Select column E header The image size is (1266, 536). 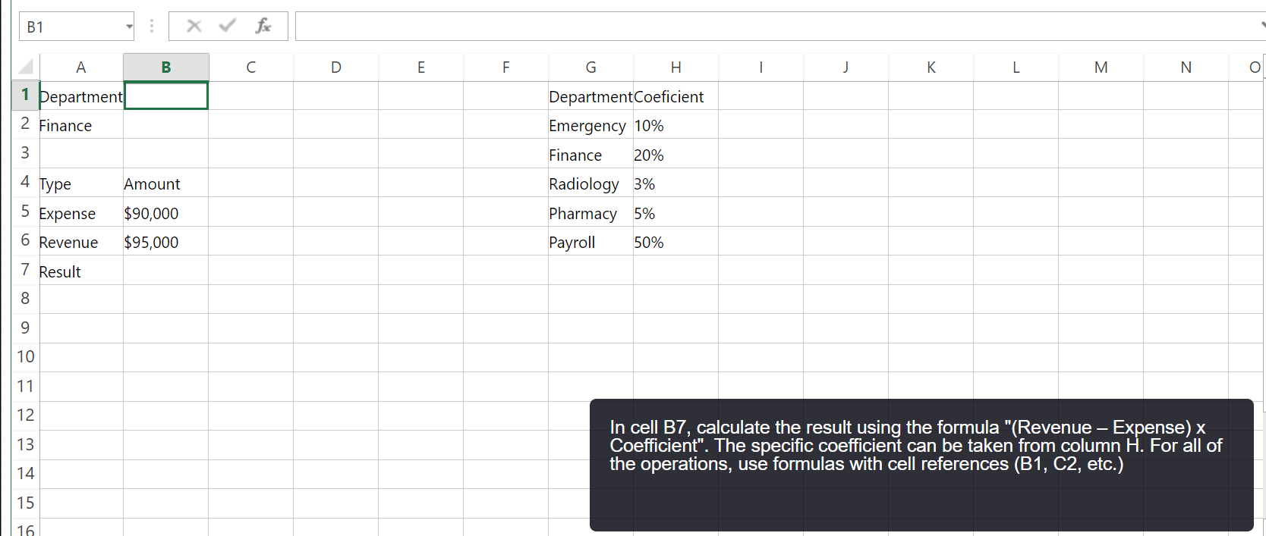click(421, 67)
